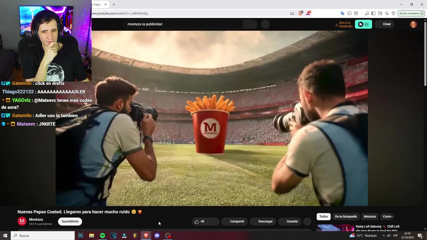
Task: Open Spotify from the taskbar
Action: [x=102, y=236]
